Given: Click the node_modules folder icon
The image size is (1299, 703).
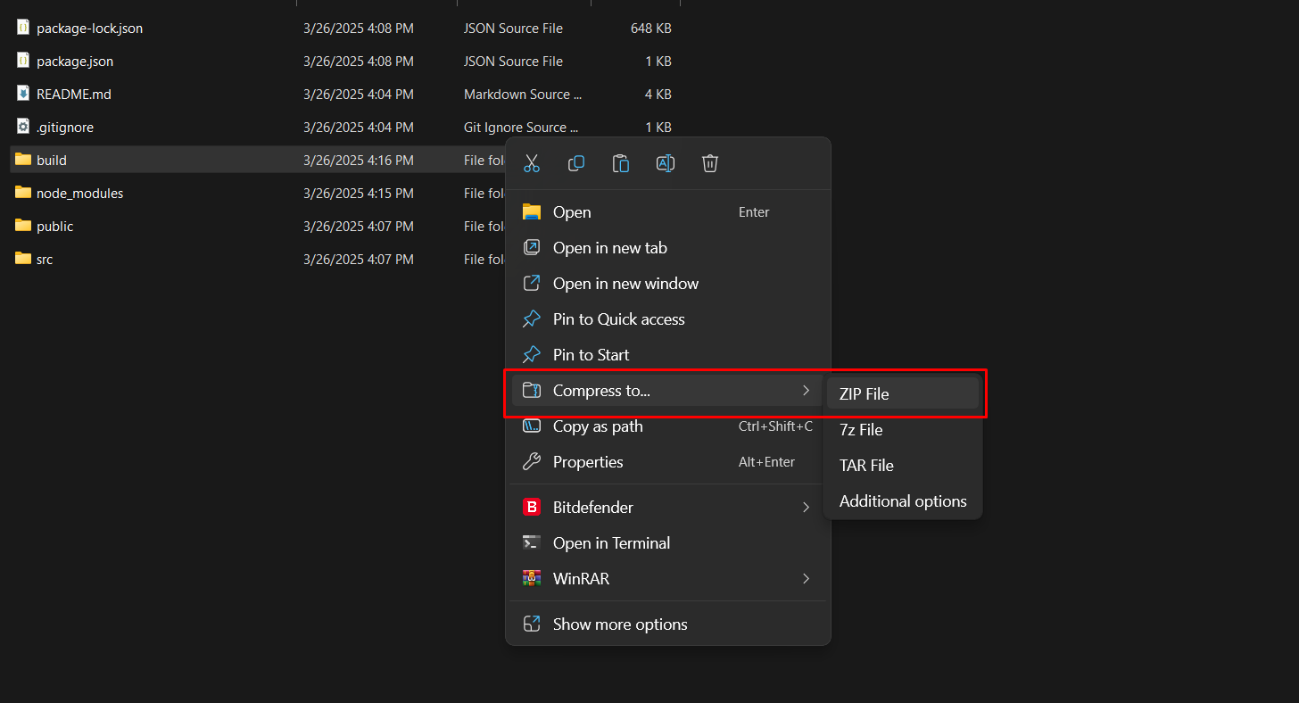Looking at the screenshot, I should 23,193.
